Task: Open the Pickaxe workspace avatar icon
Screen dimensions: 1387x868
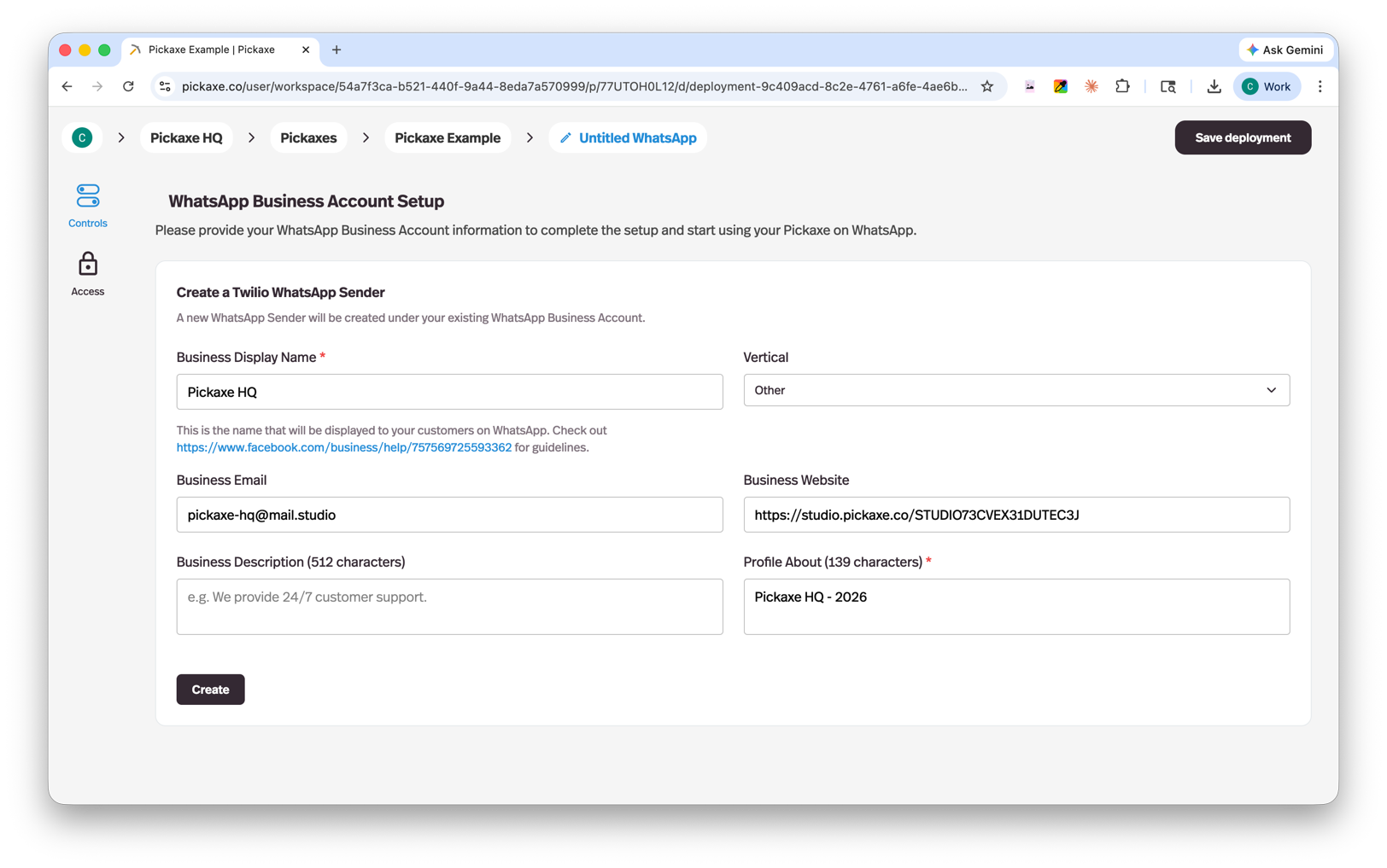Action: pos(81,137)
